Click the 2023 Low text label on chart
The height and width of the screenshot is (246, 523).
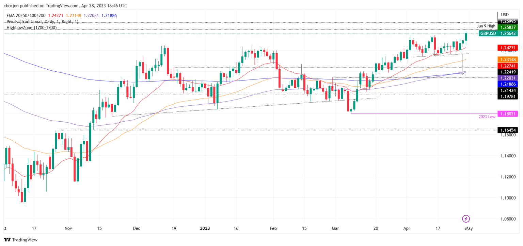[486, 117]
